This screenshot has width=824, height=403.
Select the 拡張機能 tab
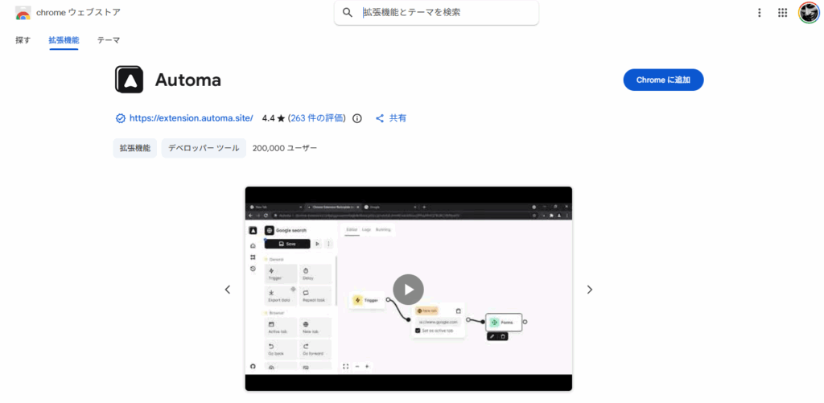64,39
